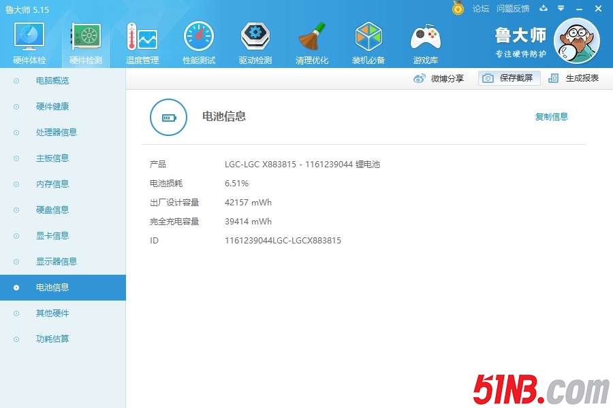Select 功耗估算 in the sidebar
Image resolution: width=613 pixels, height=408 pixels.
pos(52,339)
